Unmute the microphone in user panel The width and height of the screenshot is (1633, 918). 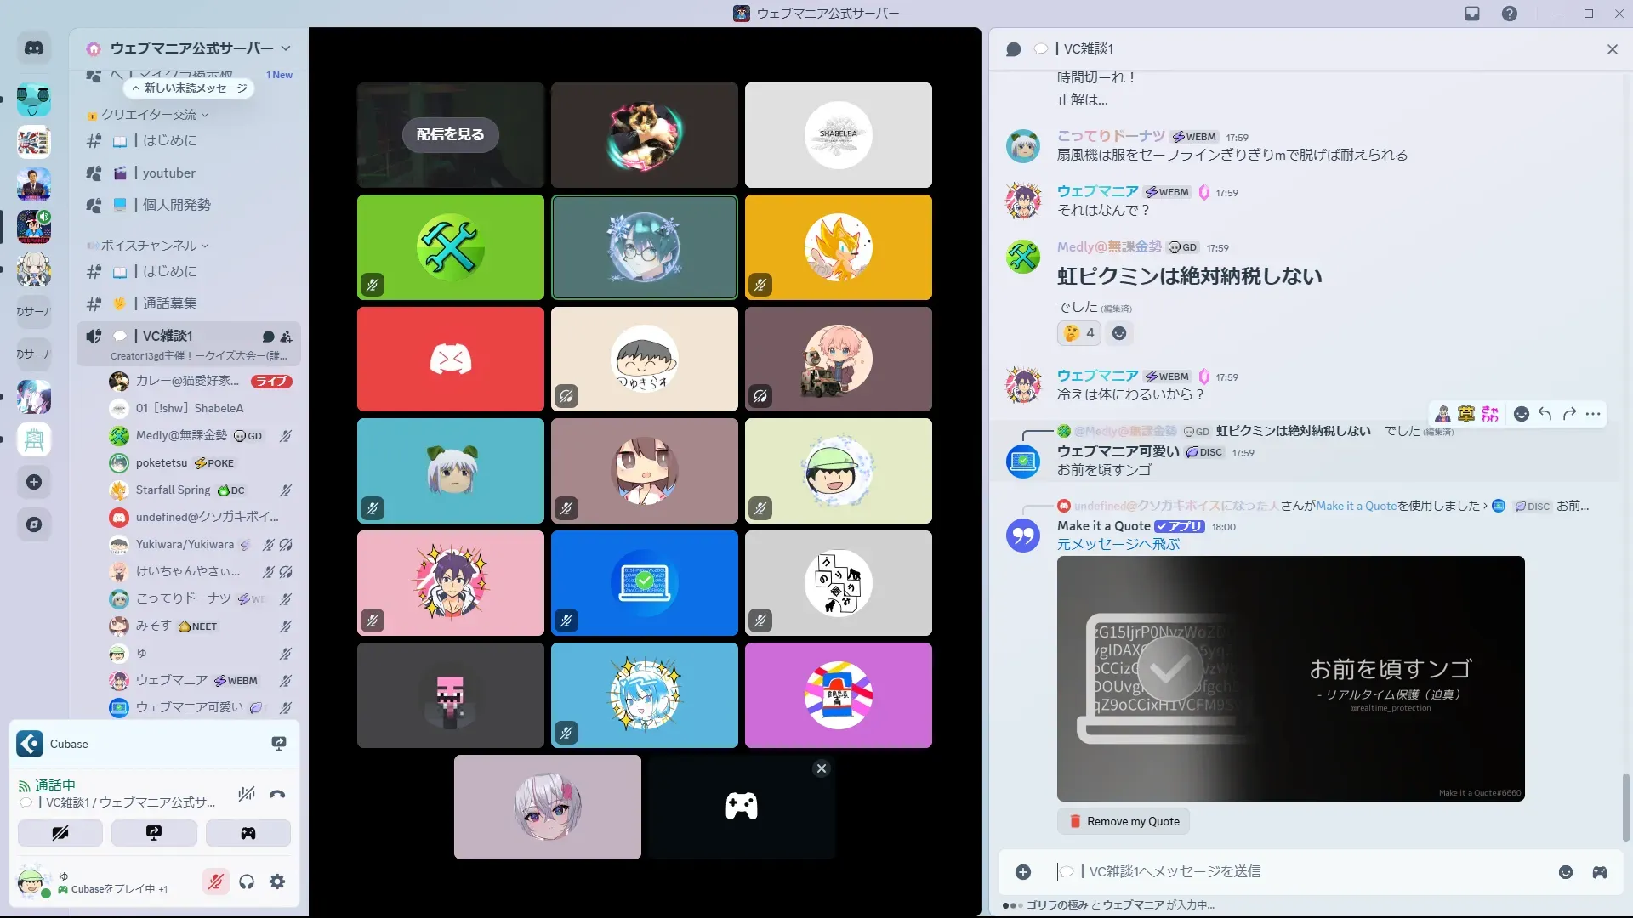(216, 882)
